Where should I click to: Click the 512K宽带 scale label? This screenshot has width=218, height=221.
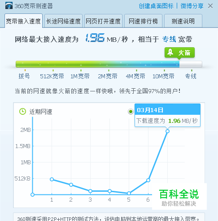[52, 76]
